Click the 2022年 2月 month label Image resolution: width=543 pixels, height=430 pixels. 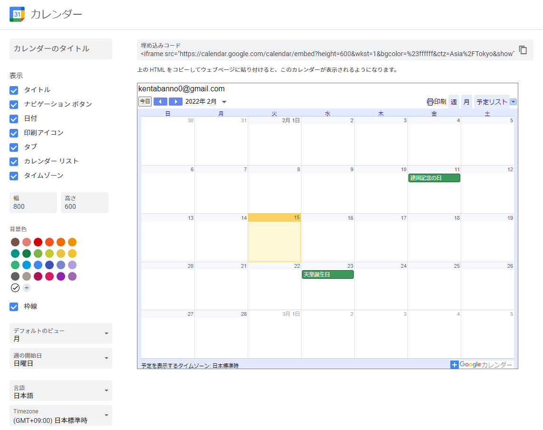(x=201, y=101)
